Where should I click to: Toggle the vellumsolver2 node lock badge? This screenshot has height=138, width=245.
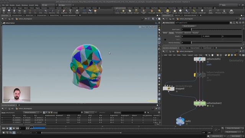(x=213, y=106)
